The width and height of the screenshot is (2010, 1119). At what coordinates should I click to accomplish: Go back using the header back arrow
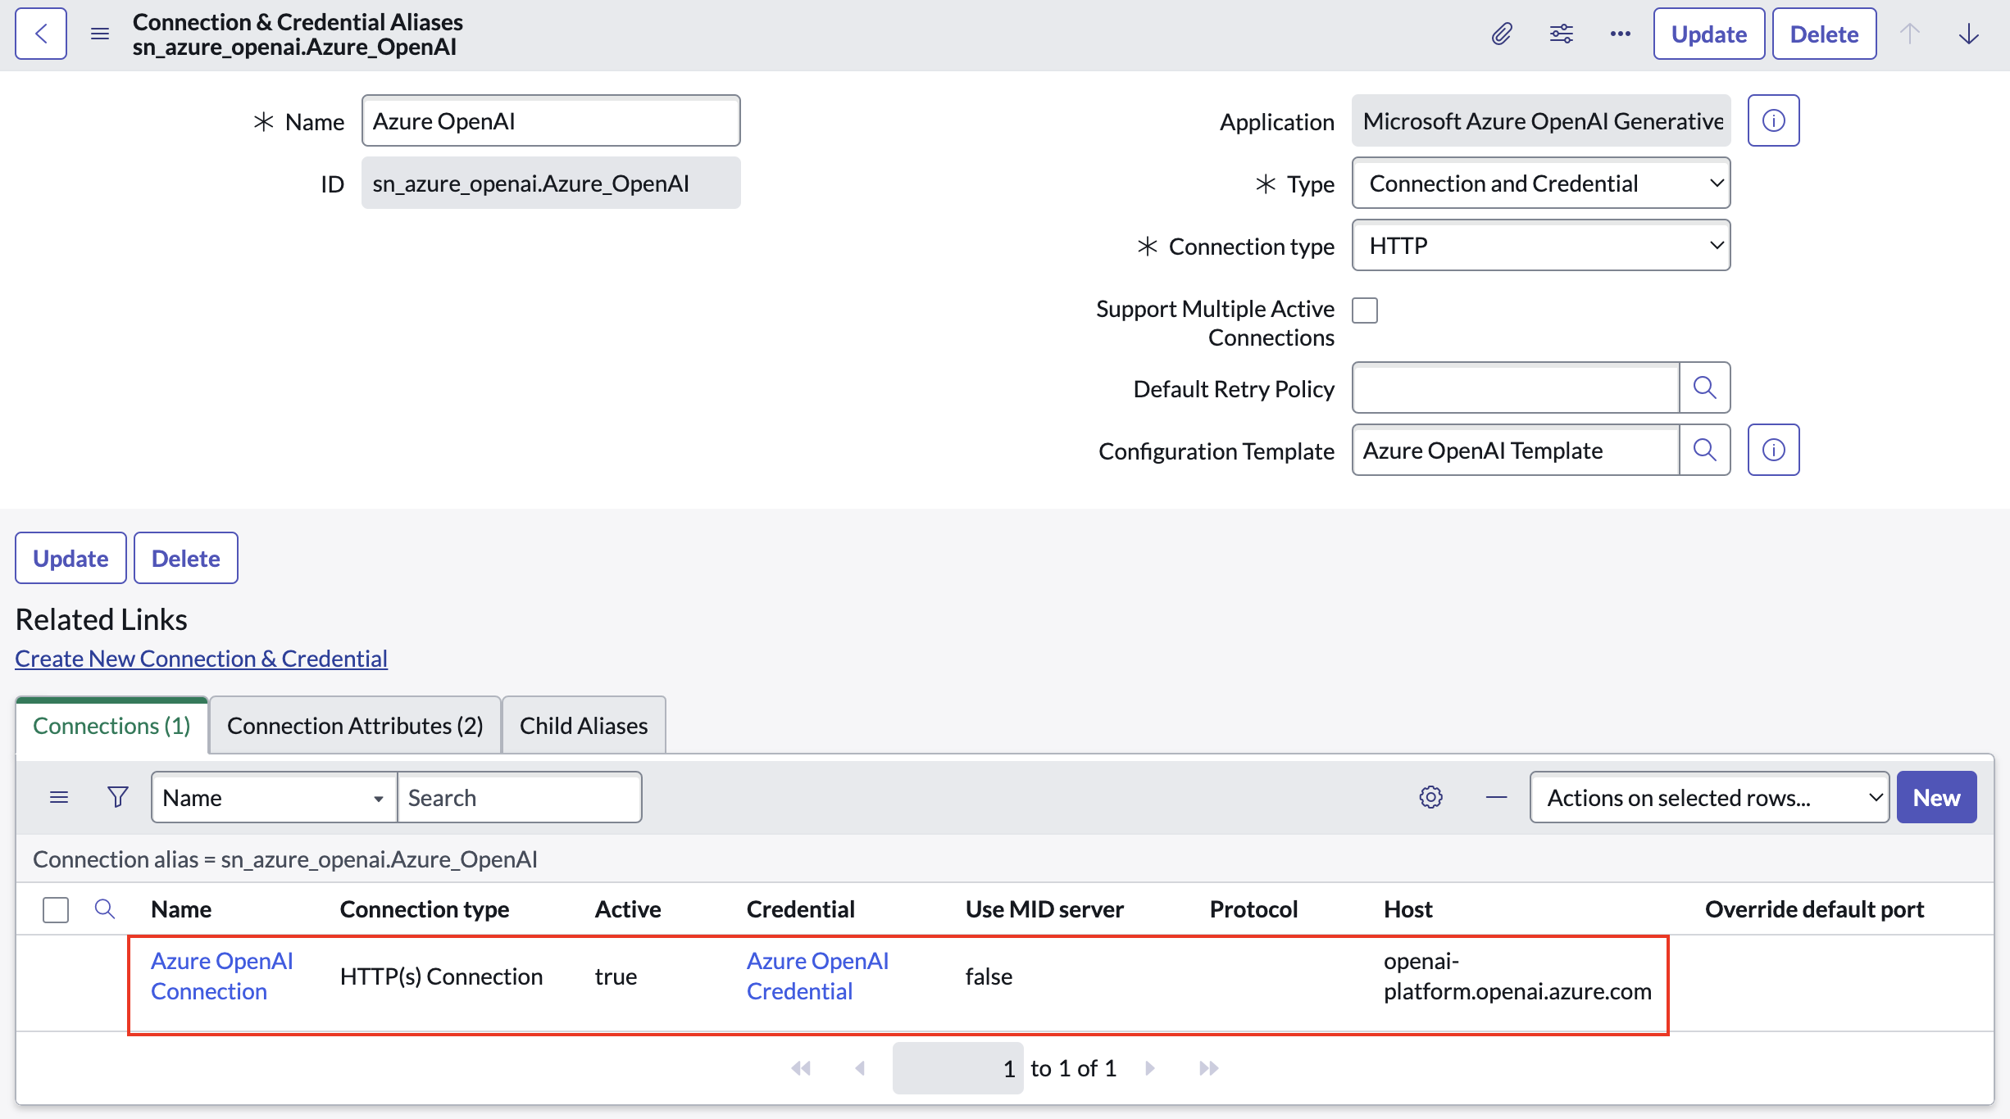point(41,34)
